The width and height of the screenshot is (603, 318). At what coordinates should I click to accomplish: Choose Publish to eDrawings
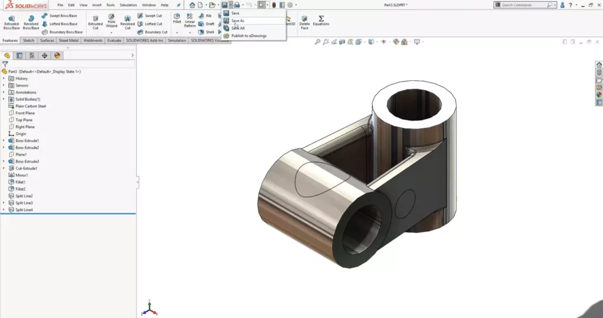click(x=254, y=36)
